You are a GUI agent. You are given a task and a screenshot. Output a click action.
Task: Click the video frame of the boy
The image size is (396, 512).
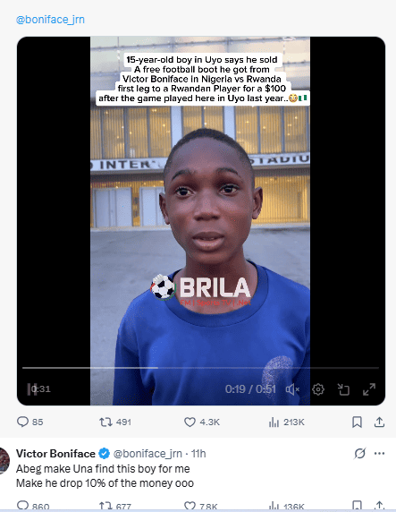click(200, 221)
